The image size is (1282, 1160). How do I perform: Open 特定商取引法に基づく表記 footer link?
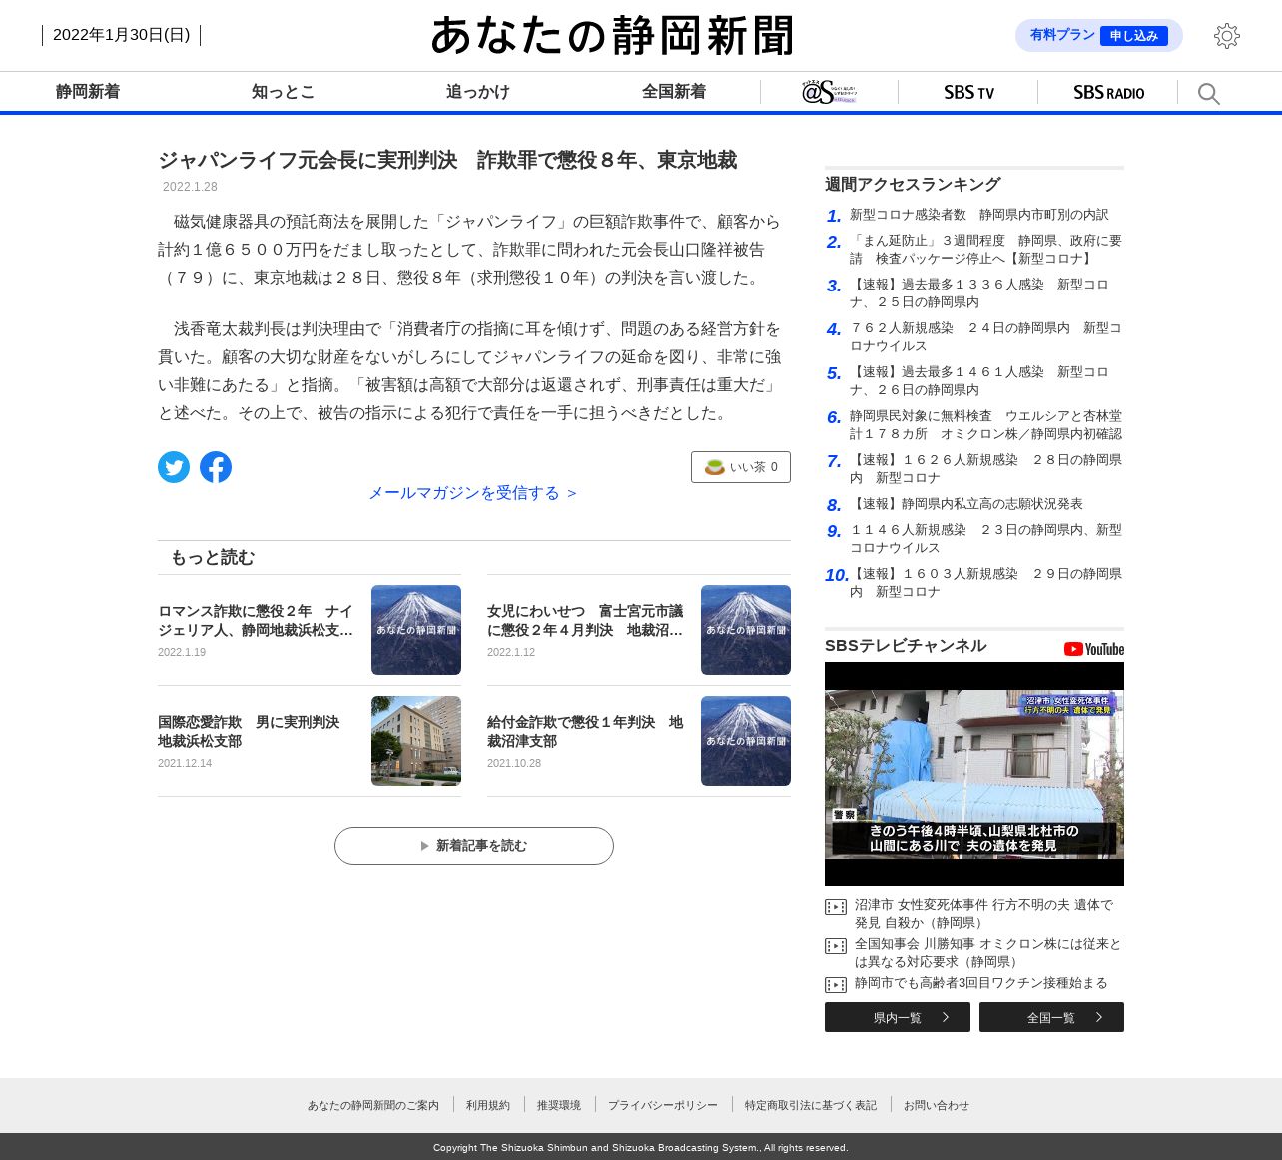click(811, 1105)
